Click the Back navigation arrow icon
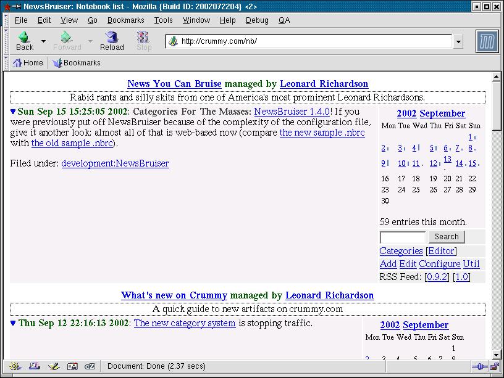 point(24,38)
